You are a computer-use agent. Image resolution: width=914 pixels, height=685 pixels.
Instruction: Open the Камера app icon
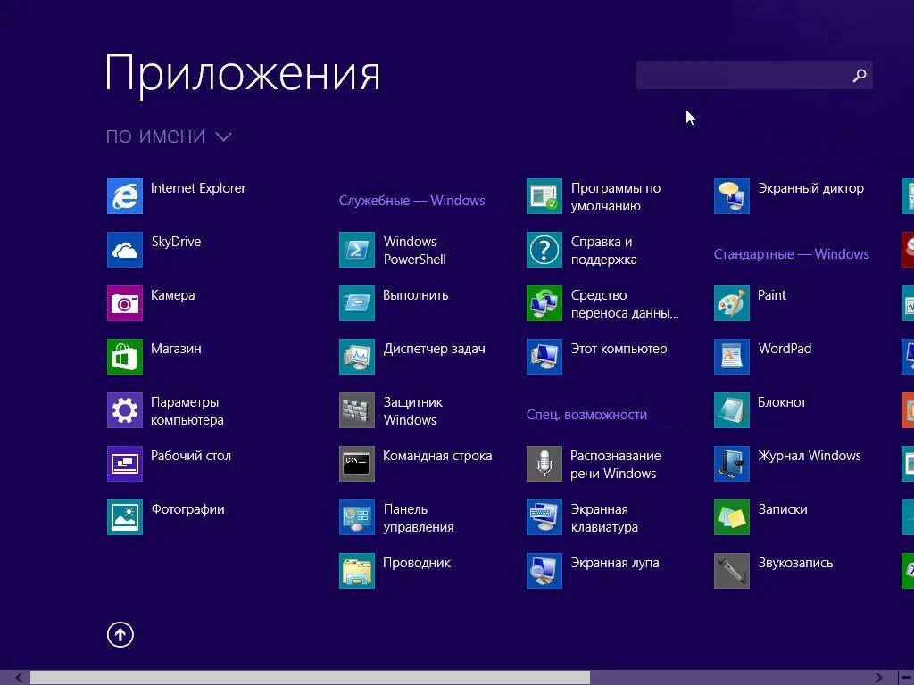125,303
